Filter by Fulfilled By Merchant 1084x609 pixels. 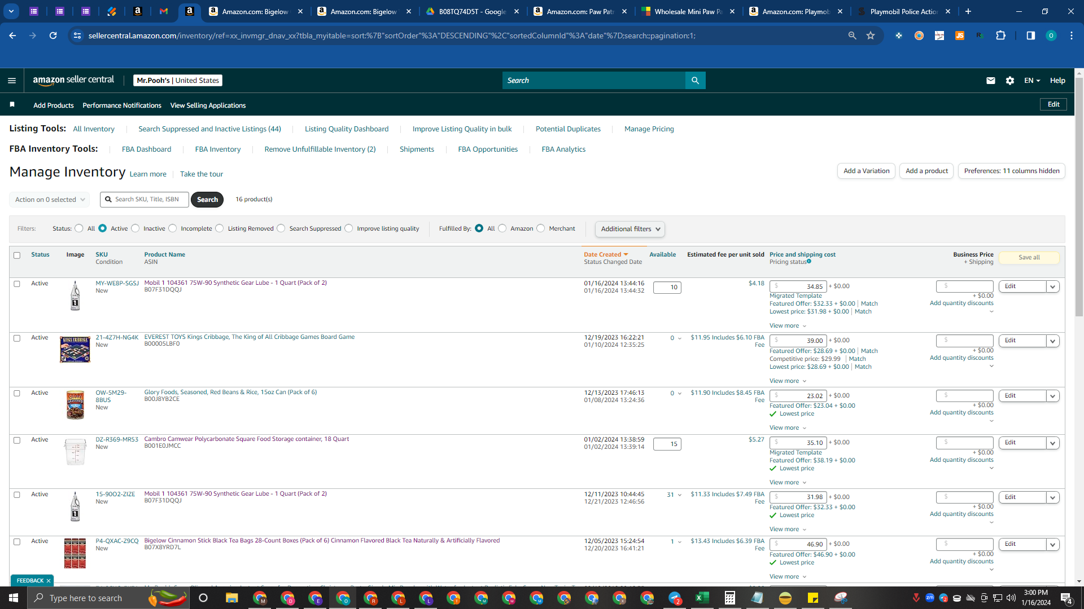(x=541, y=228)
